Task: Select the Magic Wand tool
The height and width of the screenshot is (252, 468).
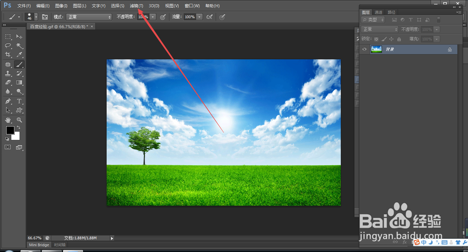Action: [19, 46]
